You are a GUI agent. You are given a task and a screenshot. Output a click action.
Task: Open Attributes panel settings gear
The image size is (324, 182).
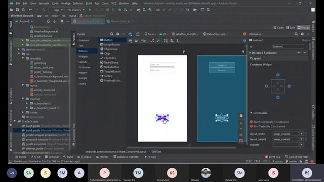tap(302, 34)
